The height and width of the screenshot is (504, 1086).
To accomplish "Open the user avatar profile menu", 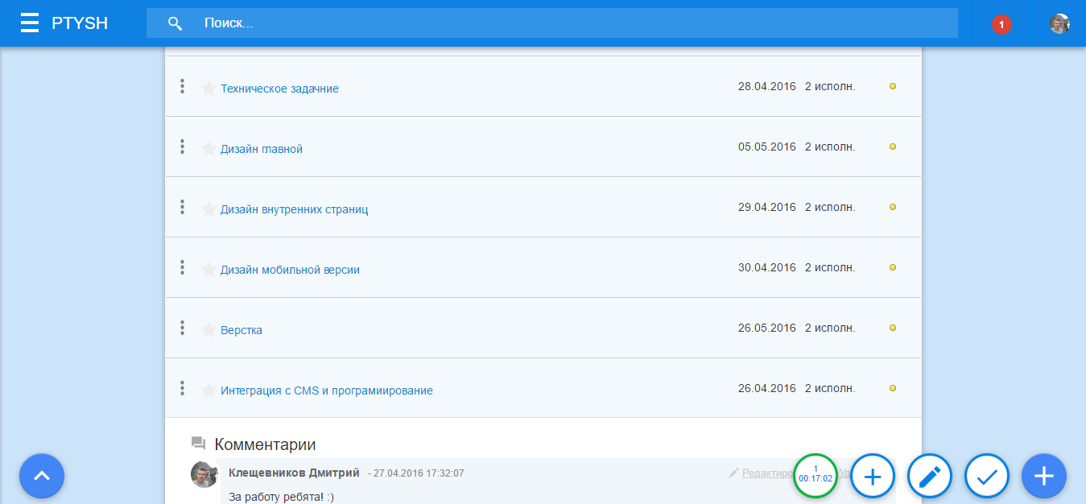I will click(x=1059, y=23).
